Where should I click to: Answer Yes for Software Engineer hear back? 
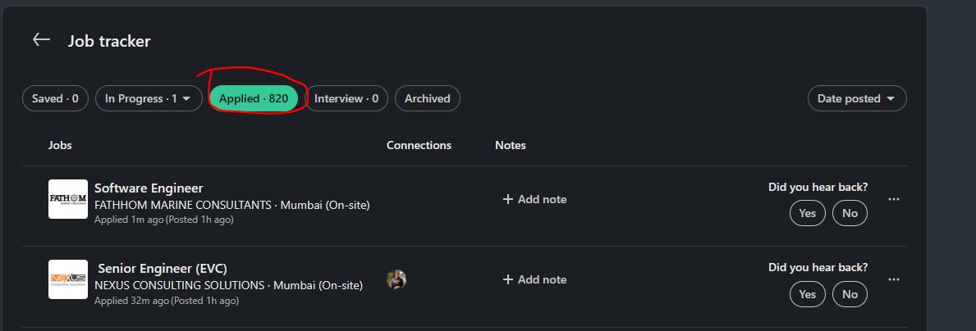(808, 213)
